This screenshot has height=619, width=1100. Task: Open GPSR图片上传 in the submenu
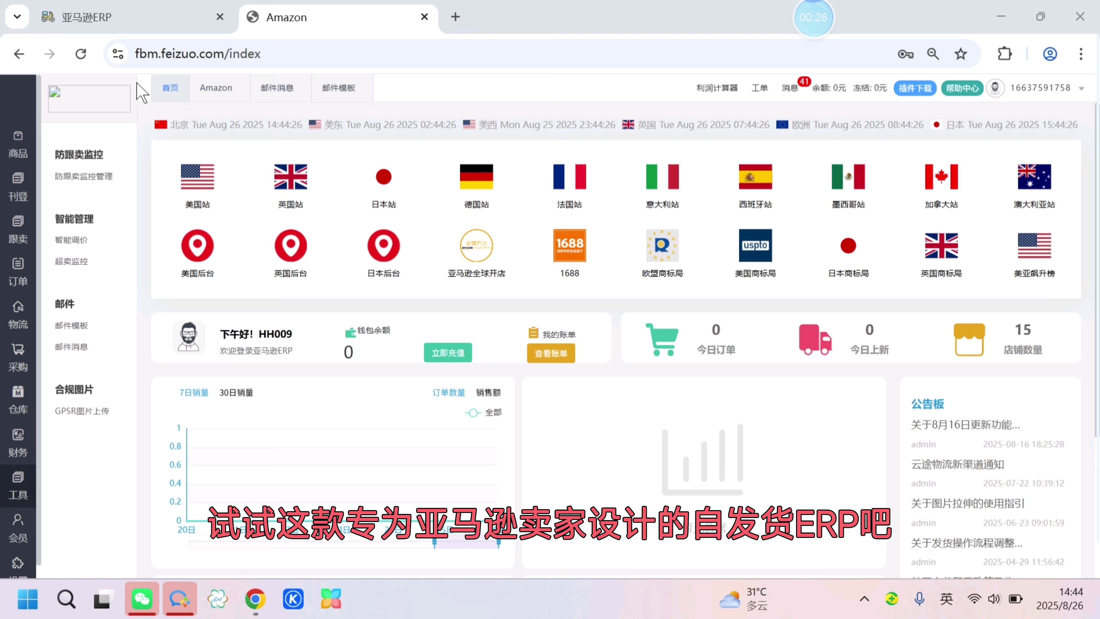(x=82, y=411)
